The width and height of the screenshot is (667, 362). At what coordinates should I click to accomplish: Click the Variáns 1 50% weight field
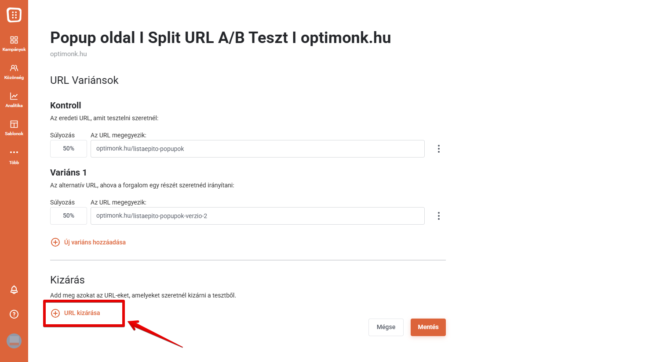69,216
